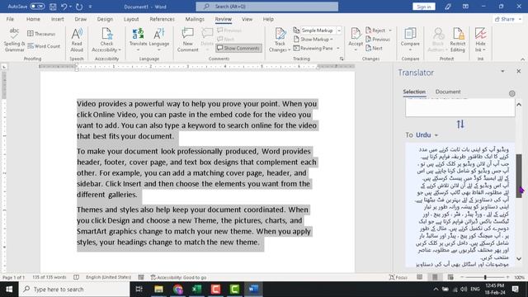This screenshot has height=297, width=528.
Task: Click the Translator pane scrollbar thumb
Action: pyautogui.click(x=519, y=176)
